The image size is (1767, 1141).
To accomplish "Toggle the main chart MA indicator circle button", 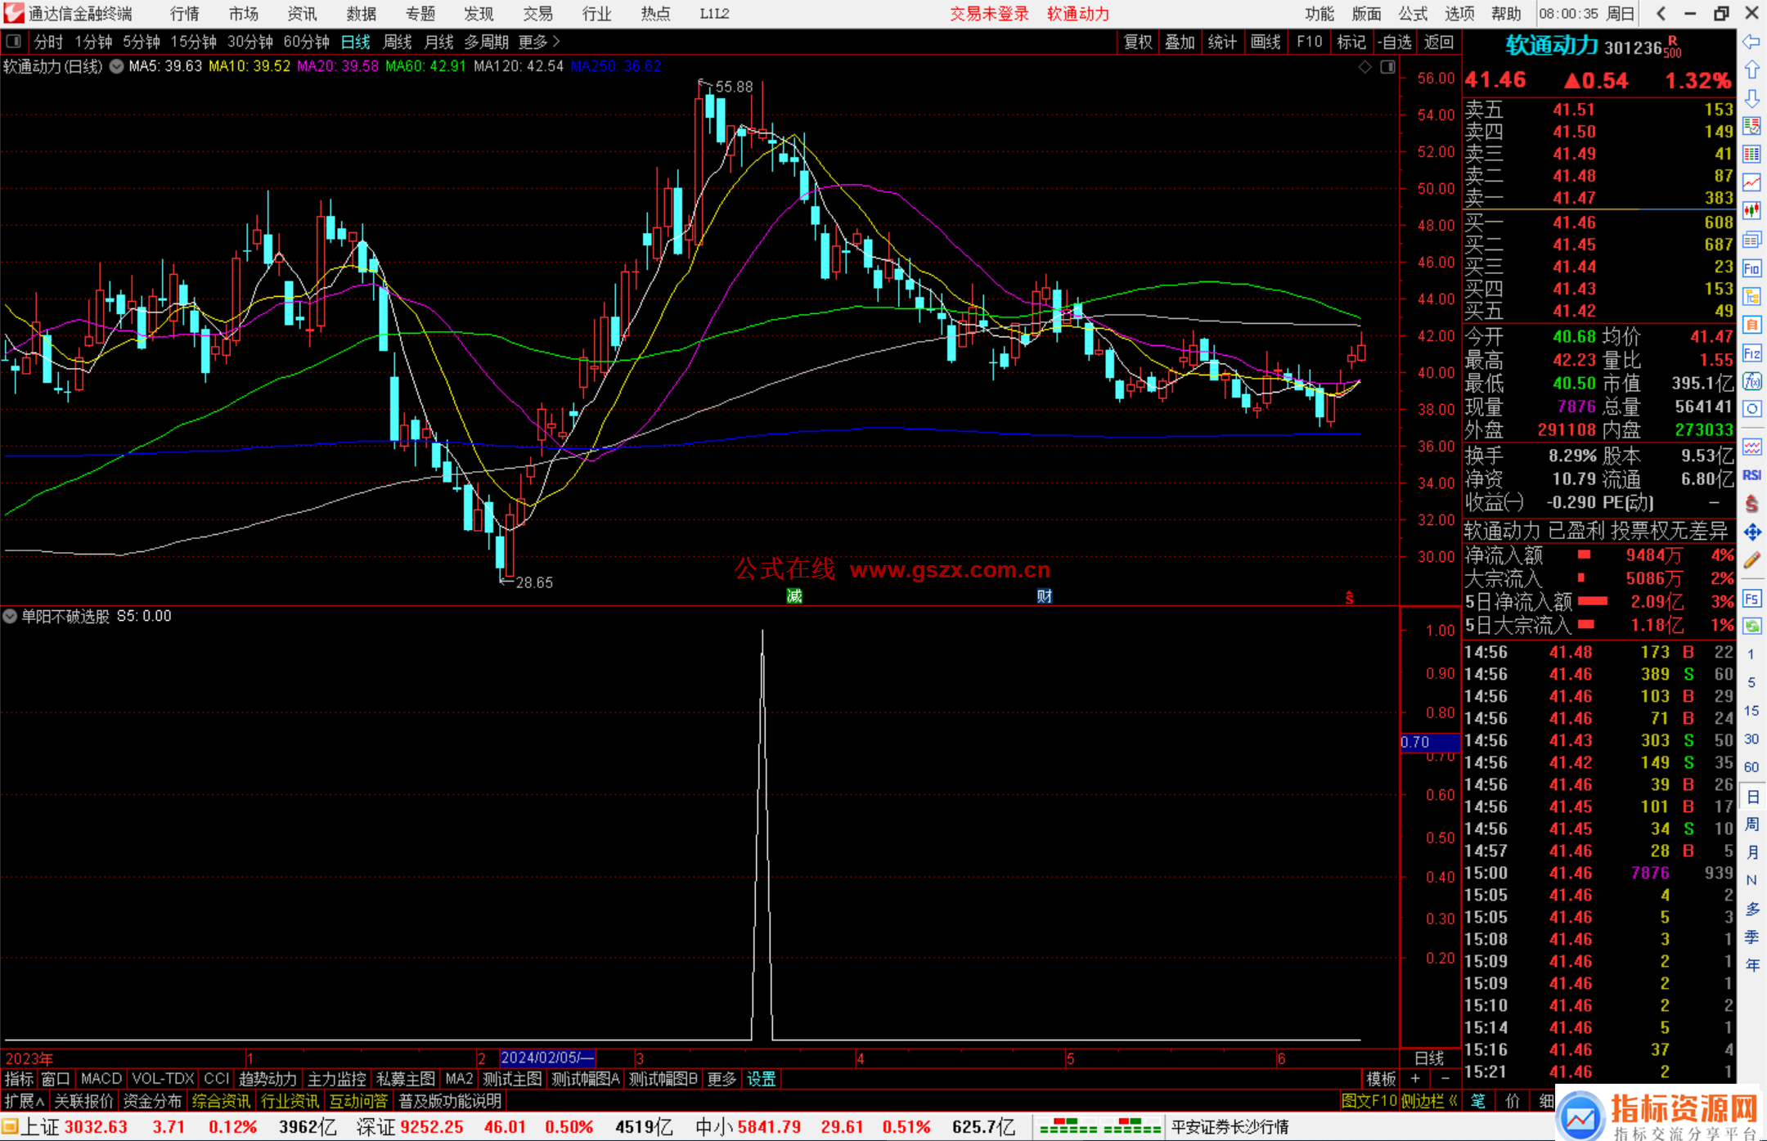I will 117,66.
